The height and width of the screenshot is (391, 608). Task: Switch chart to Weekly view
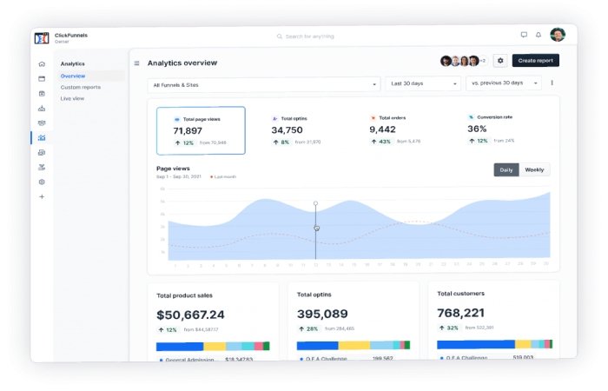coord(534,170)
